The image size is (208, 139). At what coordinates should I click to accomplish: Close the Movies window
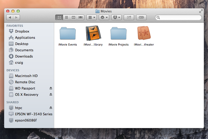click(8, 11)
